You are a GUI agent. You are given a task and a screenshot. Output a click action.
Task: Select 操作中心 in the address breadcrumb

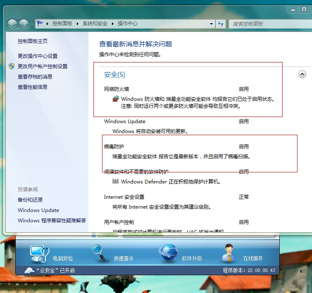click(127, 24)
